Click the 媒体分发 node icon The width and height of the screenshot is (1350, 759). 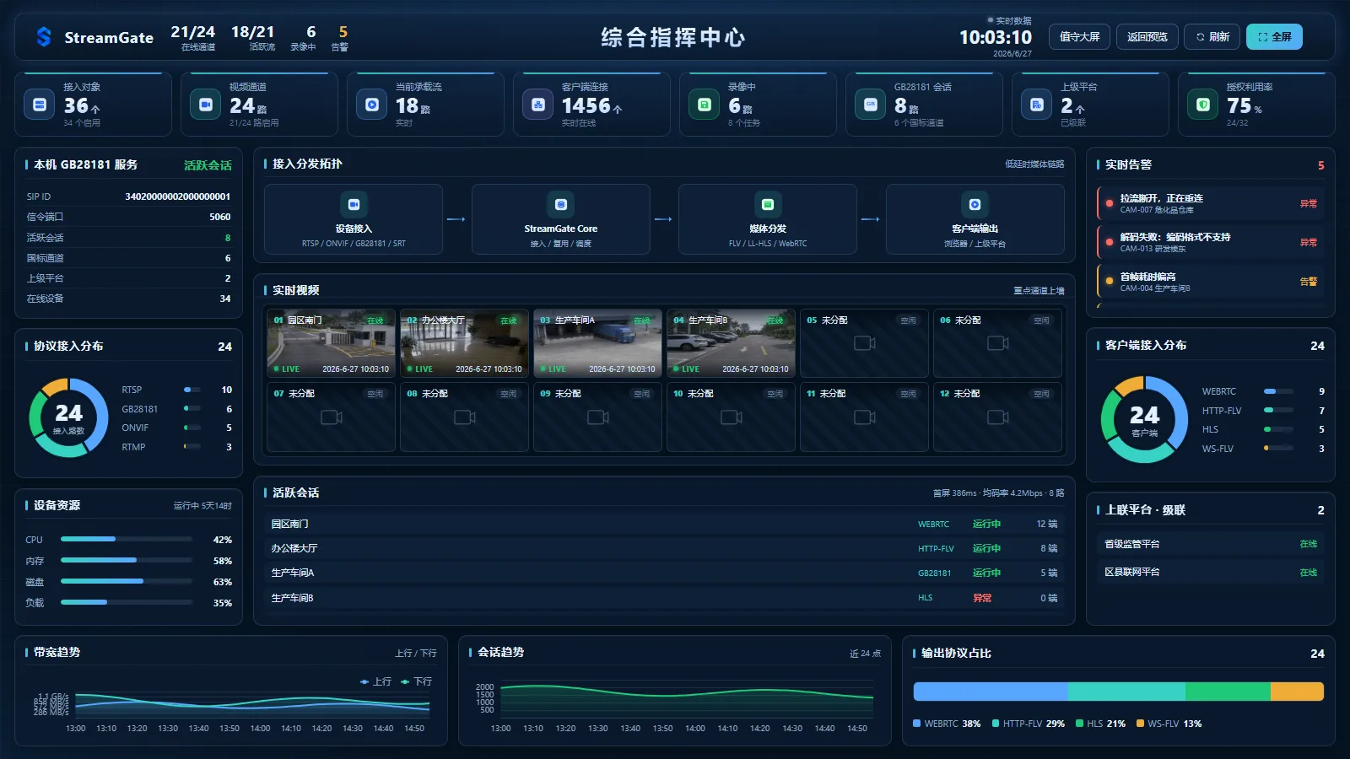tap(768, 204)
